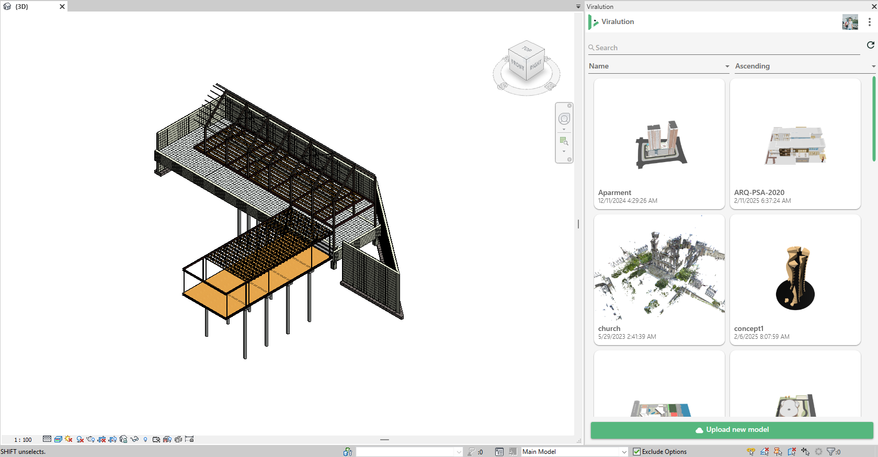Toggle Reveal Hidden Elements lightbulb

(x=145, y=439)
